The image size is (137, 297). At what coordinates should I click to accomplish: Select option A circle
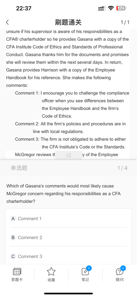point(13,219)
